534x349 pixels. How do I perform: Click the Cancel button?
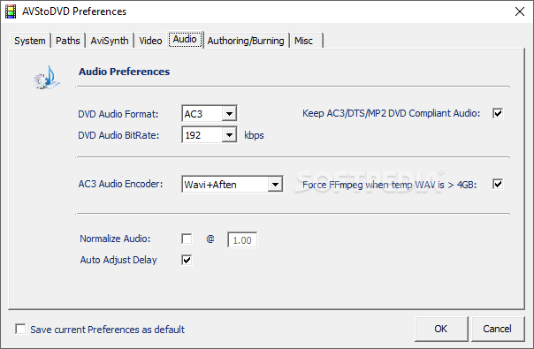[x=497, y=329]
